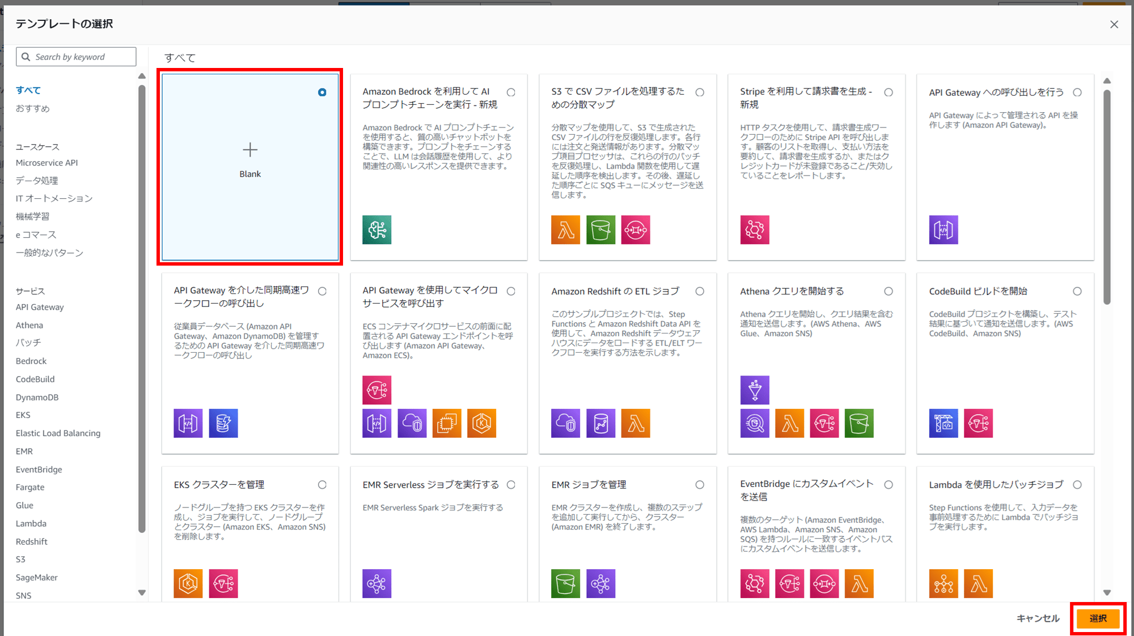Image resolution: width=1134 pixels, height=636 pixels.
Task: Click the search magnifier icon in the keyword field
Action: 26,57
